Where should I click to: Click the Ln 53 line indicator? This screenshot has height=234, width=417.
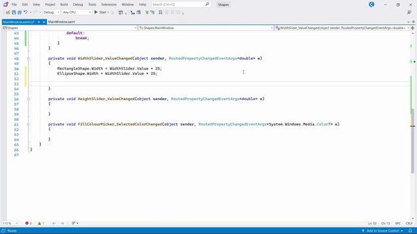coord(372,224)
